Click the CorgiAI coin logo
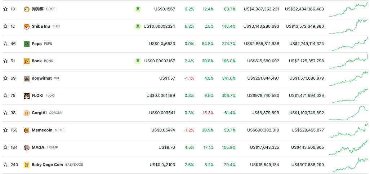370x174 pixels. (x=27, y=113)
